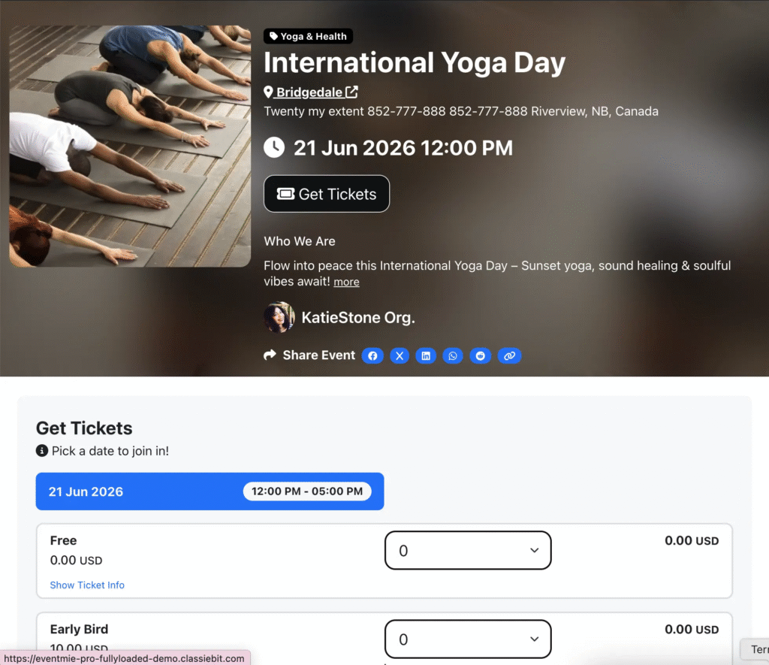Share event via WhatsApp
The image size is (769, 665).
(x=453, y=355)
